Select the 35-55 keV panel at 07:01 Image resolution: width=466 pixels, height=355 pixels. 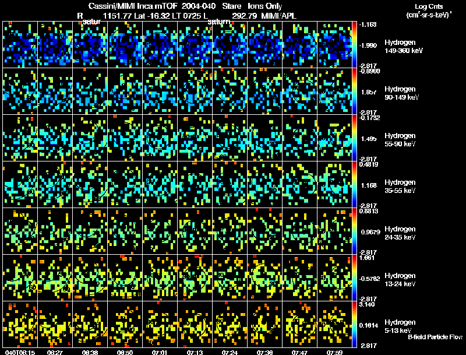(160, 184)
